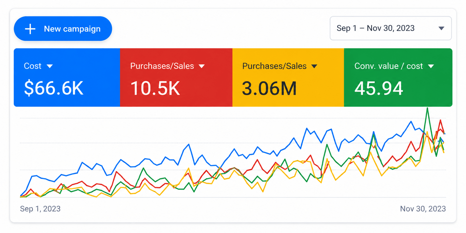
Task: Click the Sep 1, 2023 chart axis label
Action: 40,209
